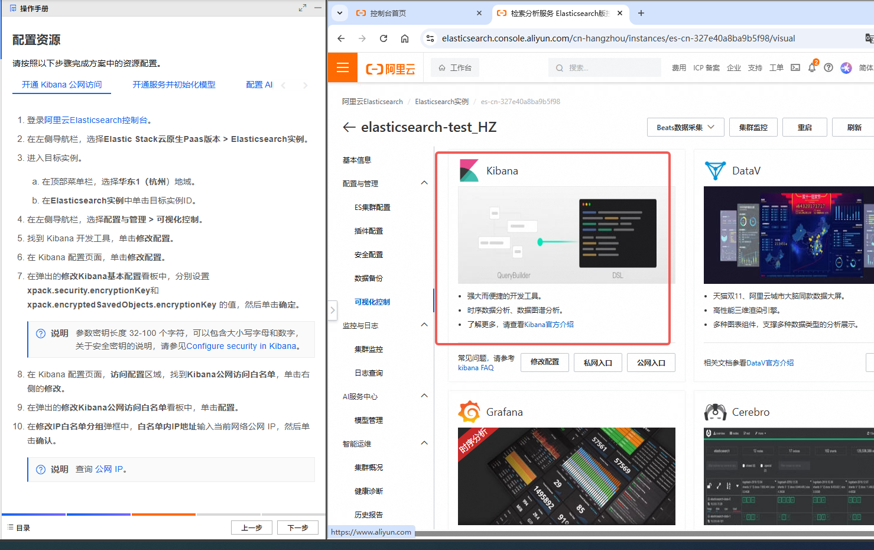
Task: Go back in the browser
Action: [341, 38]
